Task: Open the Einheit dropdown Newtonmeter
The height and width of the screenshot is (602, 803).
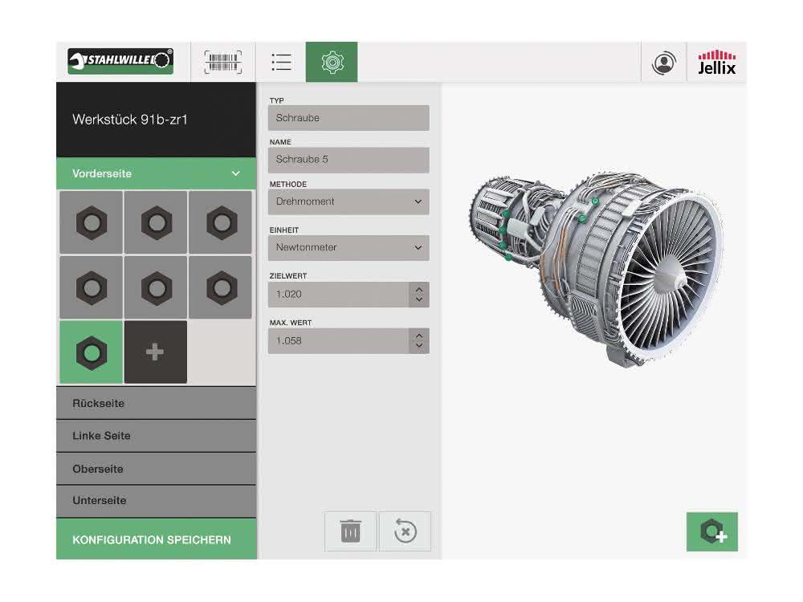Action: click(x=349, y=248)
